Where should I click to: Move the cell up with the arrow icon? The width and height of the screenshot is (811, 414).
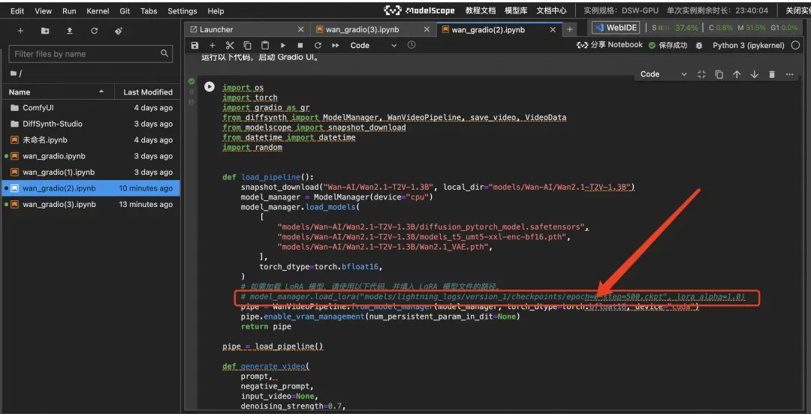(x=737, y=74)
